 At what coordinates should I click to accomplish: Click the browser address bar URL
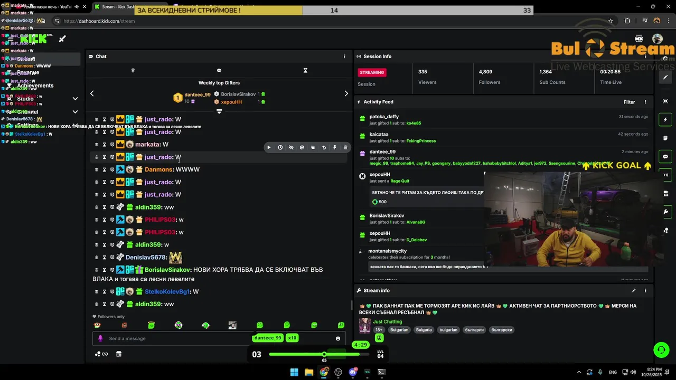pos(99,21)
